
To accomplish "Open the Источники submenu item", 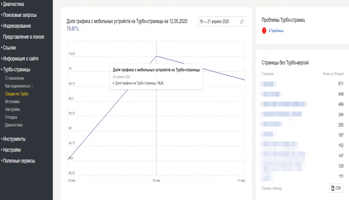I will [12, 102].
